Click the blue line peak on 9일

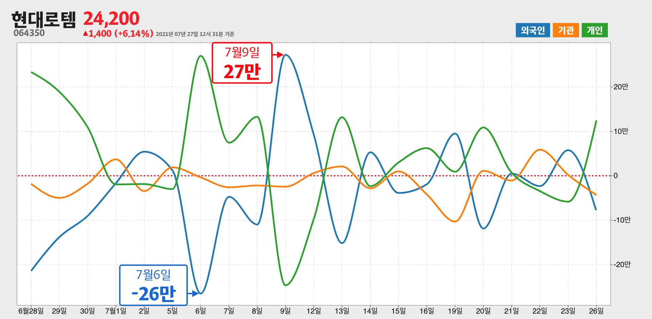[x=286, y=55]
